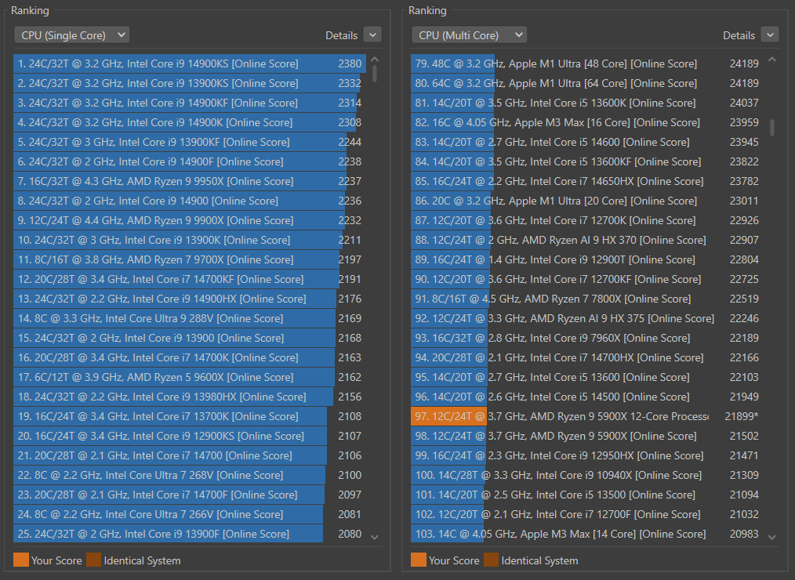Select row 3 Intel Core i9 14900KF
The image size is (795, 580).
coord(190,103)
